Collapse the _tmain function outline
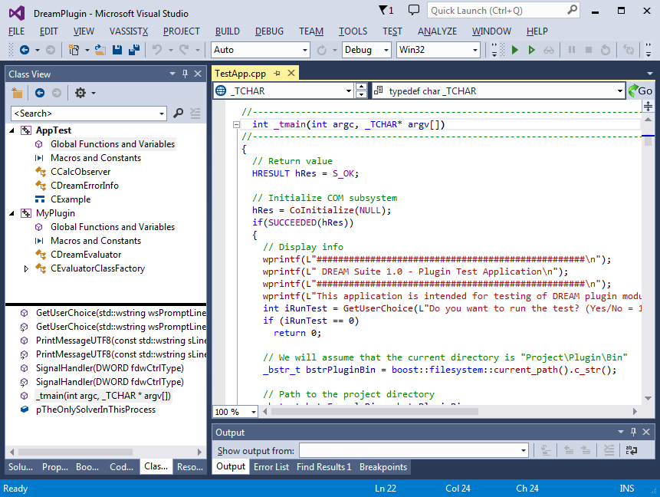This screenshot has width=660, height=497. 237,124
